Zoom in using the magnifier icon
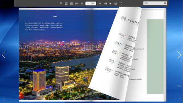 tap(61, 3)
